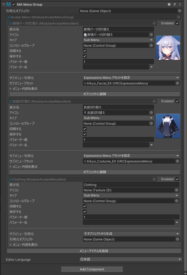Open icon picker for 表情パーツ切り替え アイコン field
Viewport: 187px width, 275px height.
[x=151, y=35]
